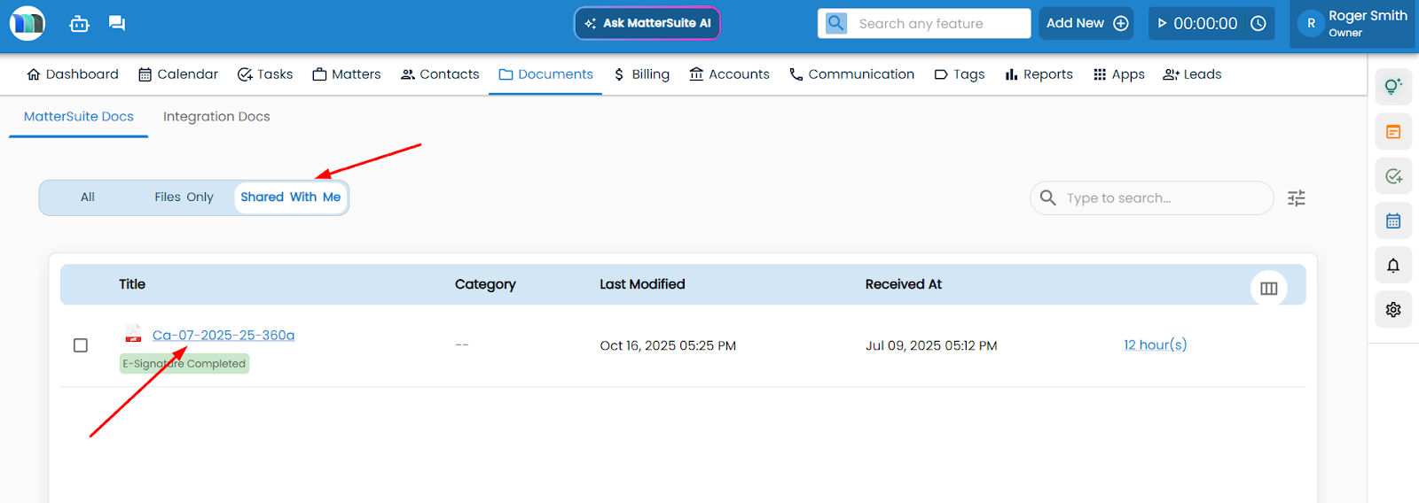Click the column chooser icon in table header
Viewport: 1419px width, 503px height.
[1268, 288]
